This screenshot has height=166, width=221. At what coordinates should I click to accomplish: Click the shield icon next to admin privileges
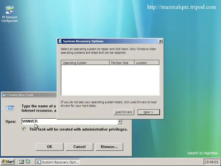pyautogui.click(x=24, y=129)
